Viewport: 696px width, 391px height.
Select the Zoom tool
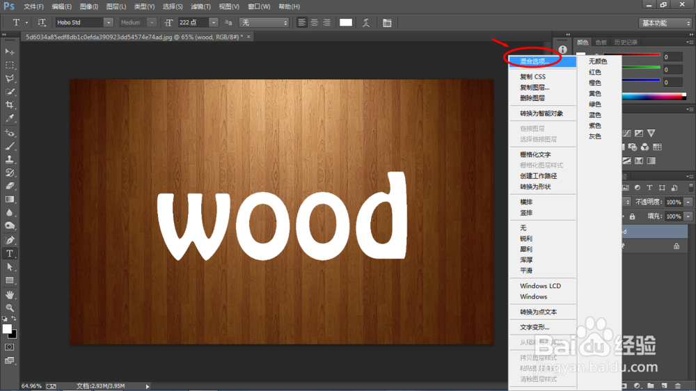pos(10,307)
